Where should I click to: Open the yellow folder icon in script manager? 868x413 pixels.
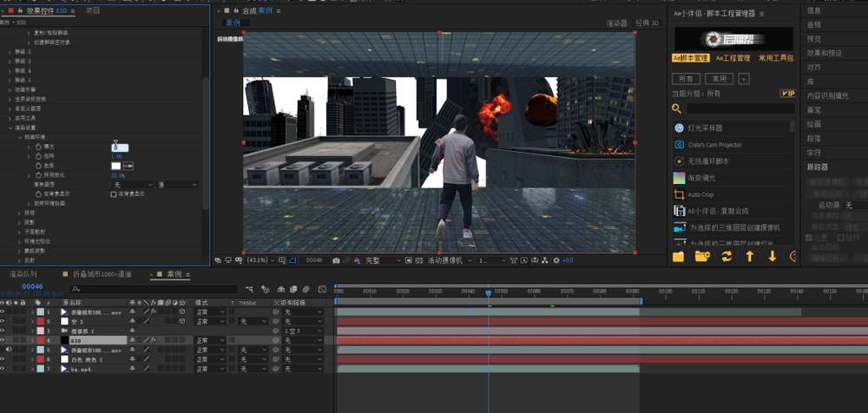[x=679, y=257]
